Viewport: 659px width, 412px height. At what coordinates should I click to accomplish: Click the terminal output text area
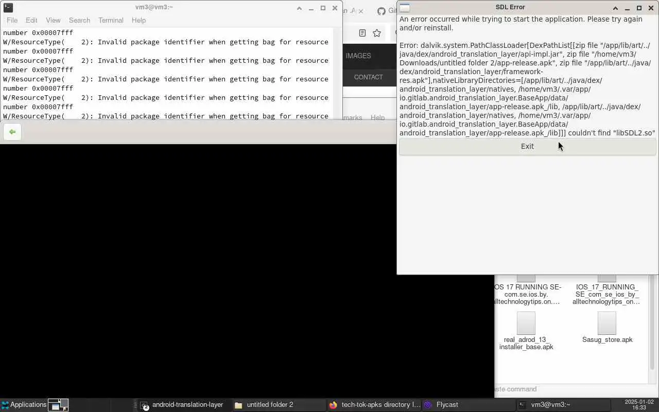click(x=166, y=74)
